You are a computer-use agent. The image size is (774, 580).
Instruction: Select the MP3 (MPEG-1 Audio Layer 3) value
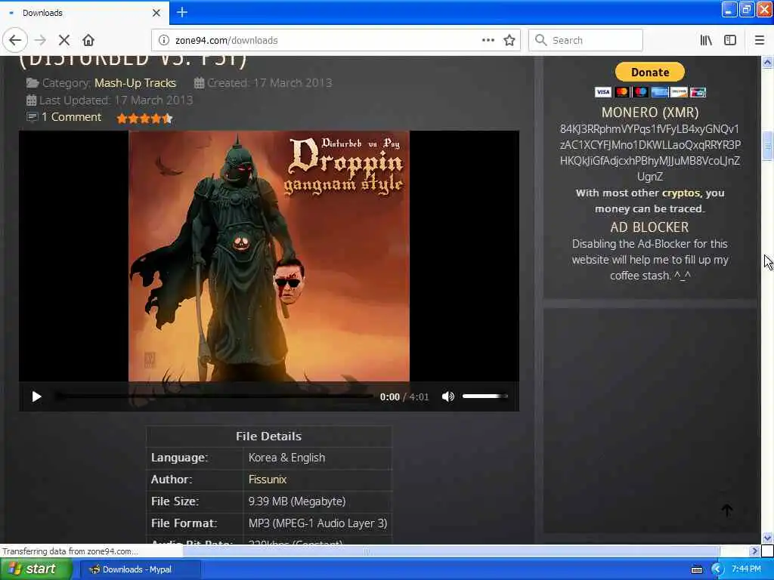point(318,523)
